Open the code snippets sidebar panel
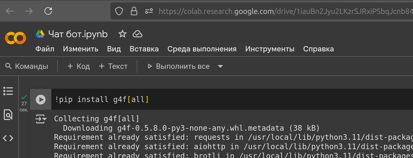The width and height of the screenshot is (413, 158). pyautogui.click(x=8, y=138)
